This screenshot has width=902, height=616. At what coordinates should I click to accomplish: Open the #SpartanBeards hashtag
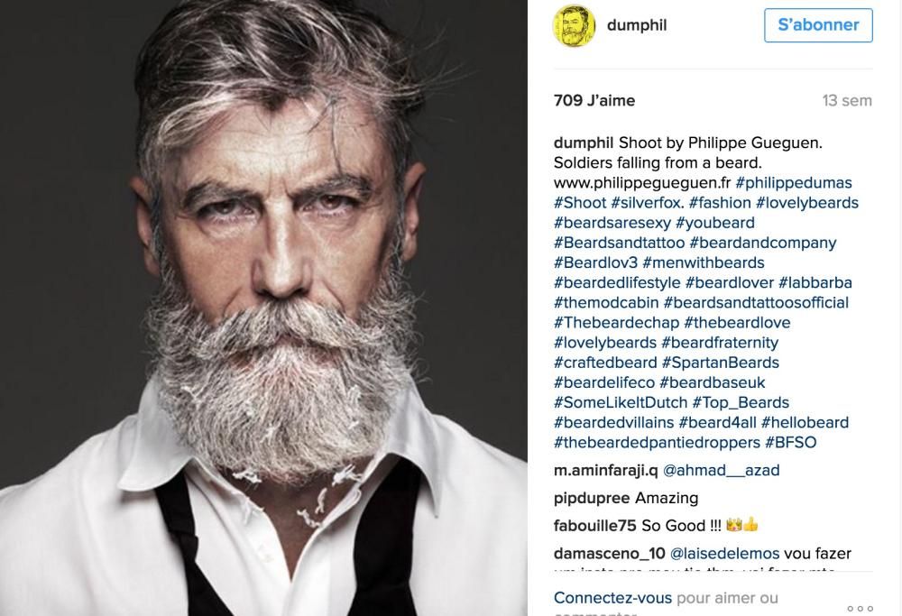click(720, 363)
